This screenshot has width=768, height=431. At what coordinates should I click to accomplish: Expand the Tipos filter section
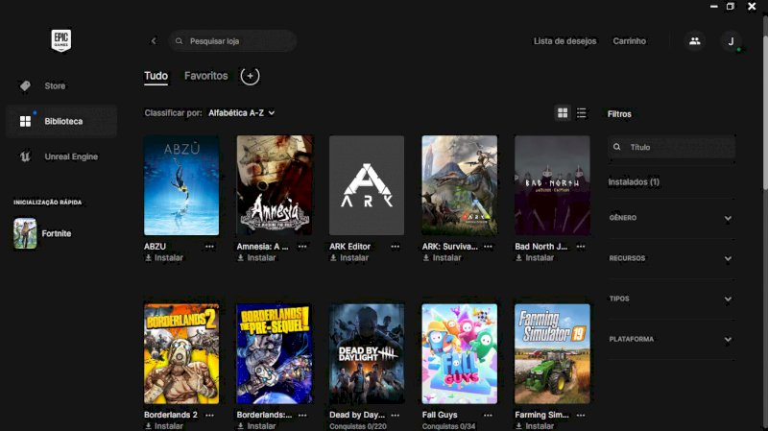click(x=671, y=299)
